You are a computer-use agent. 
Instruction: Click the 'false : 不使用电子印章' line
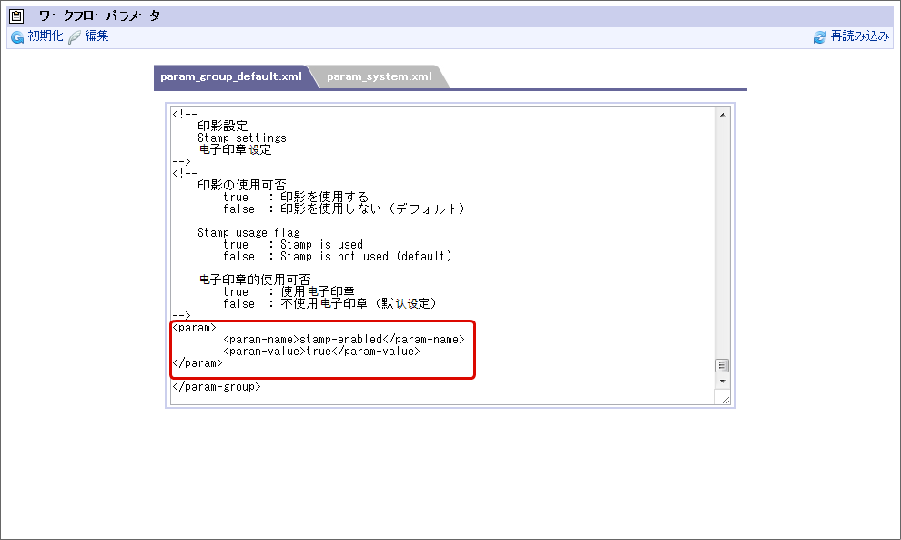(329, 303)
